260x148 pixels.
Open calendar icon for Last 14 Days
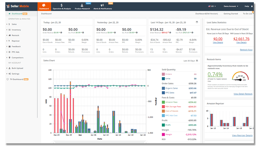click(197, 22)
